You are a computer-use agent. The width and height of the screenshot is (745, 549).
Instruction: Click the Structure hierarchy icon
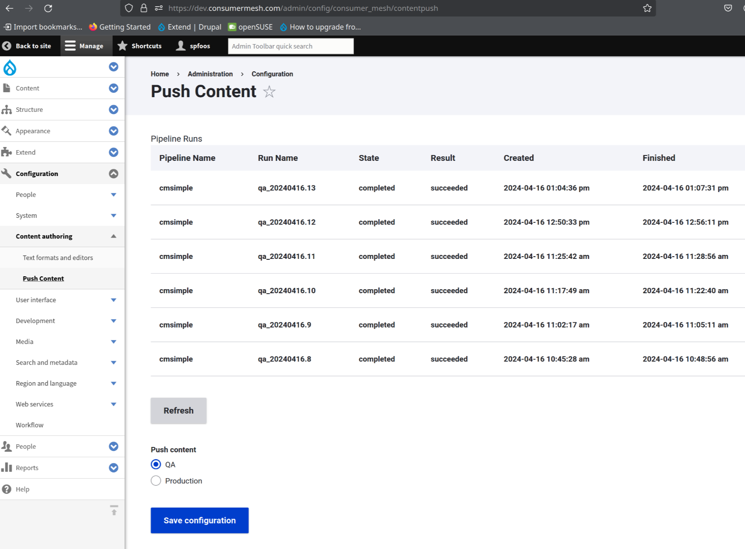click(x=7, y=109)
